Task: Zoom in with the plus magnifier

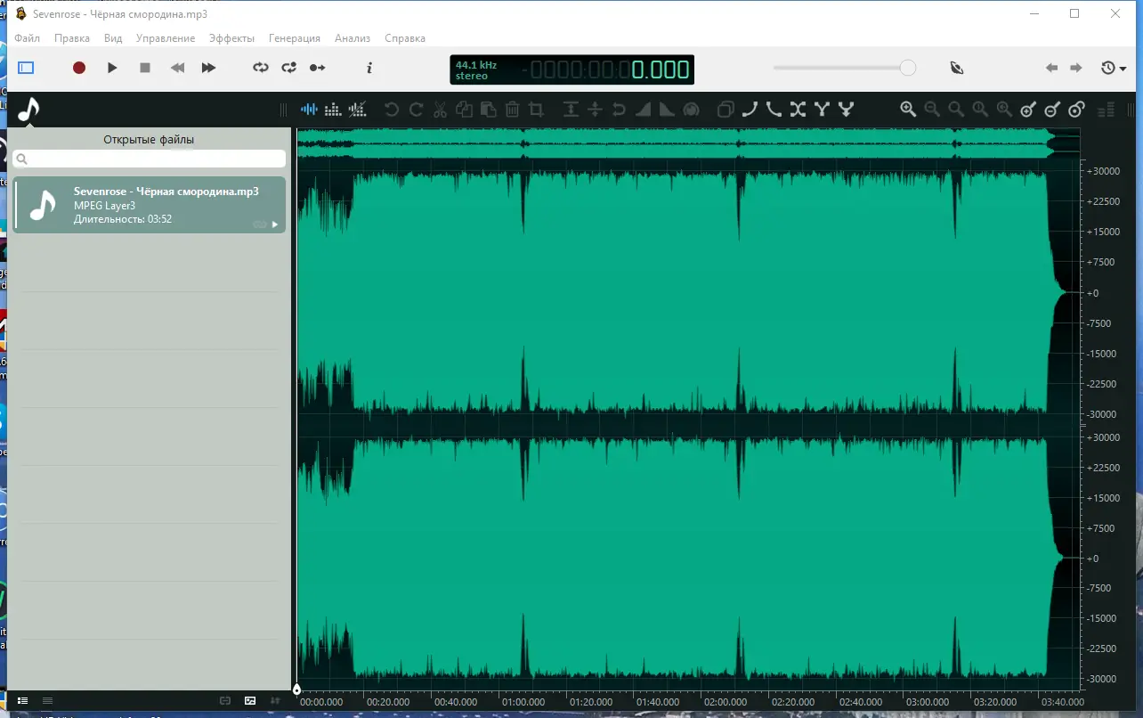Action: point(908,110)
